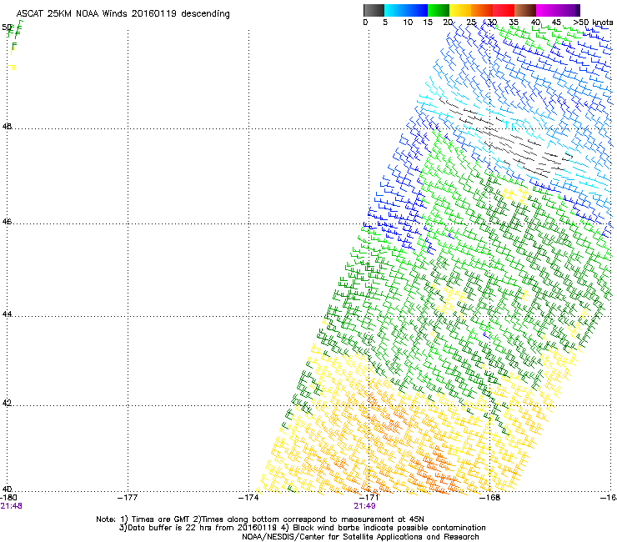Click the longitude label '-171'

pos(369,498)
